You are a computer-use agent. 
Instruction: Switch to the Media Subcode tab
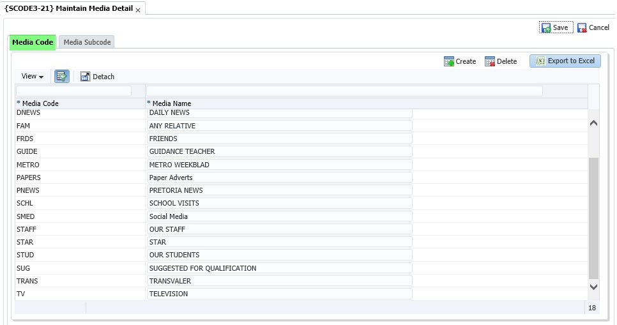coord(87,42)
